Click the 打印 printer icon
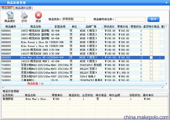 click(24, 15)
